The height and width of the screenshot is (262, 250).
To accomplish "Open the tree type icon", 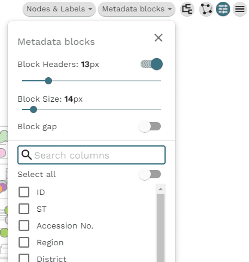I will 187,9.
